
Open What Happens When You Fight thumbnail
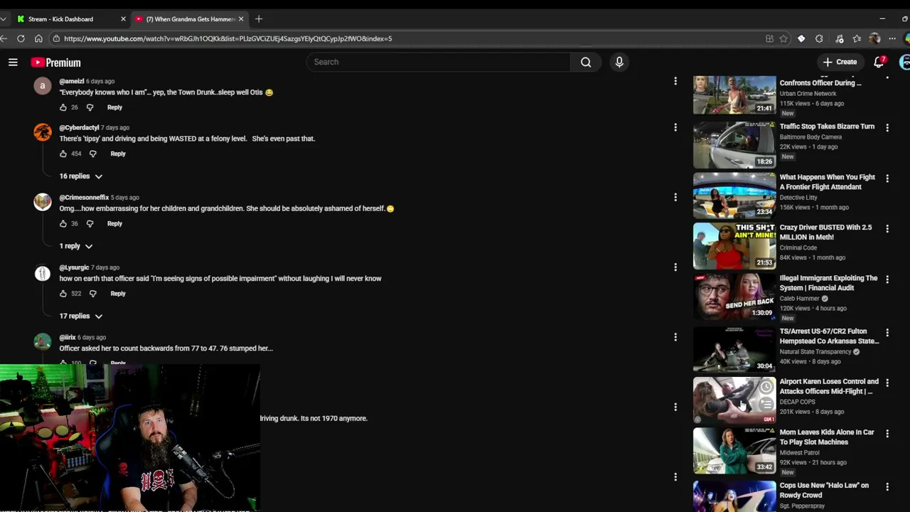[x=734, y=196]
